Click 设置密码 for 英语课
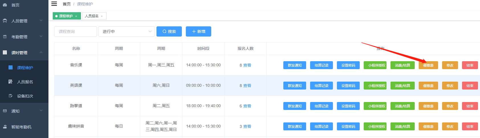Screen dimensions: 480x138 (348, 86)
